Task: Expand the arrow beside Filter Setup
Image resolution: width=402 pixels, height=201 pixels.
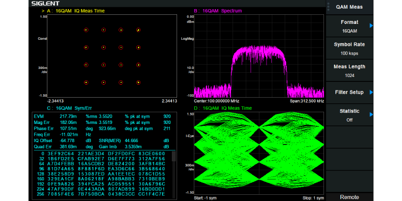Action: pos(371,92)
